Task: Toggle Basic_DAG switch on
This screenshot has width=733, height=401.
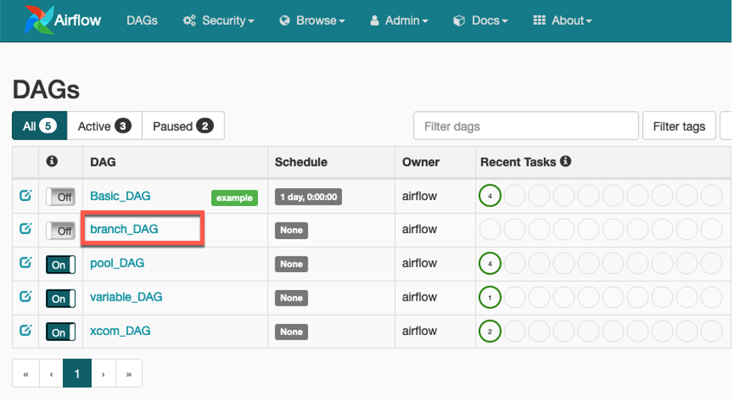Action: coord(61,196)
